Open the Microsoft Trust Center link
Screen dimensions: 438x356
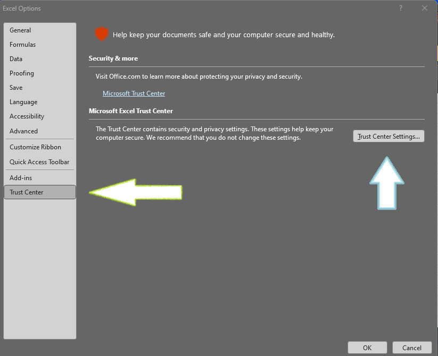click(134, 94)
